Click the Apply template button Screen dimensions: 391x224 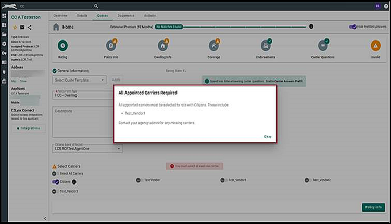coord(116,80)
